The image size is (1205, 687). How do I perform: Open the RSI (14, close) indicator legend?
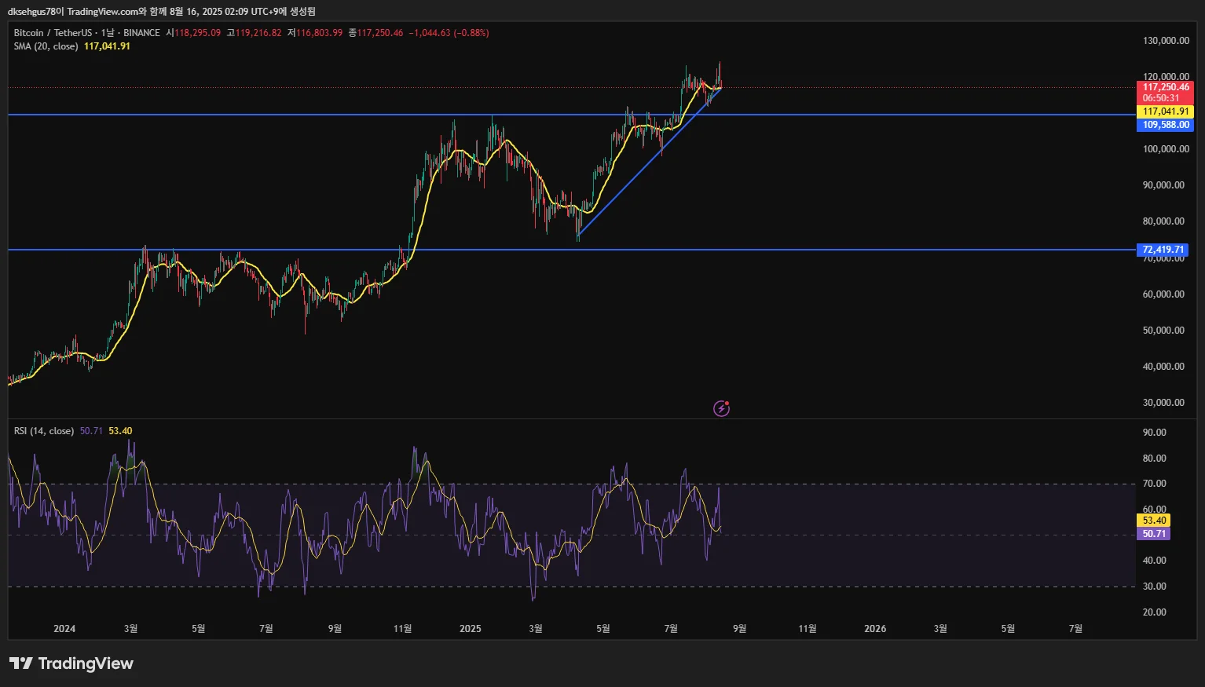(x=44, y=431)
